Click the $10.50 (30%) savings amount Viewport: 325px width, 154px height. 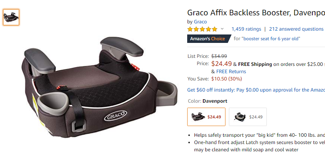pos(227,79)
